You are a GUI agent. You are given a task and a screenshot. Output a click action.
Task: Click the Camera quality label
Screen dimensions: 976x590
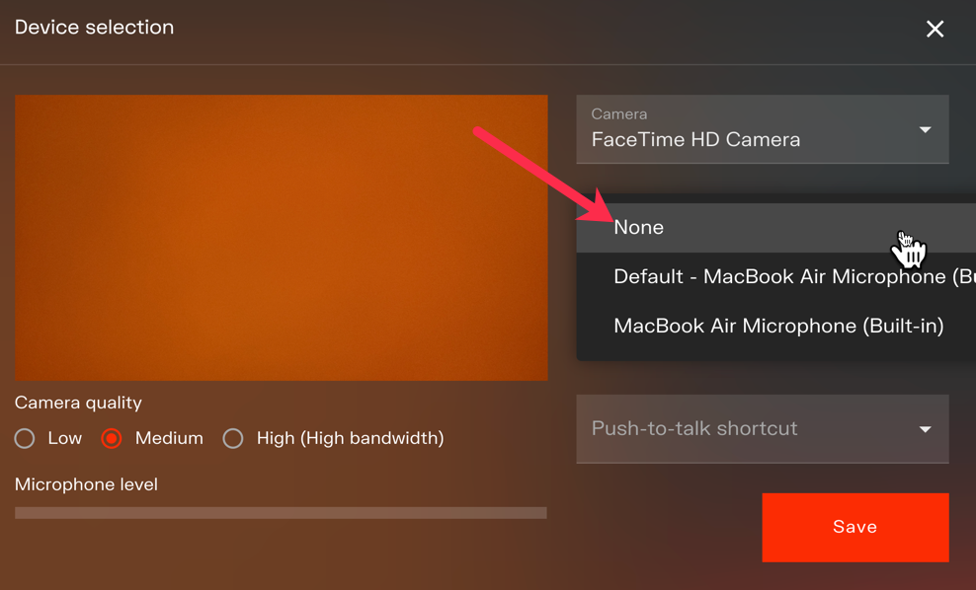[78, 403]
